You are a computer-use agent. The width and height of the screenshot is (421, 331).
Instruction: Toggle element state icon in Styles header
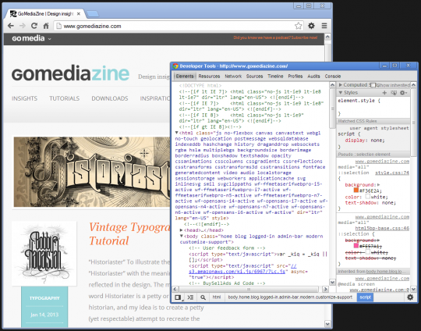point(394,92)
